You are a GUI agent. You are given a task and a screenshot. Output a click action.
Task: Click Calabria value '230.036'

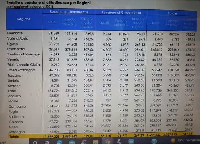coord(71,121)
